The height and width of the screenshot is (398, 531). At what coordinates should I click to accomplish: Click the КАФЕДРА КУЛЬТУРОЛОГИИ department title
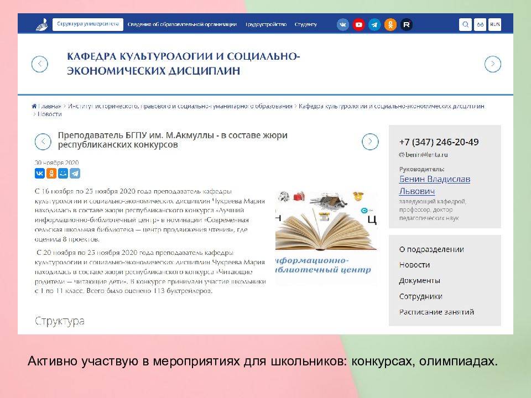pyautogui.click(x=183, y=63)
